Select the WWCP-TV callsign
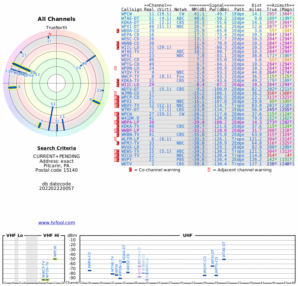Viewport: 298px width, 286px height. (x=130, y=76)
